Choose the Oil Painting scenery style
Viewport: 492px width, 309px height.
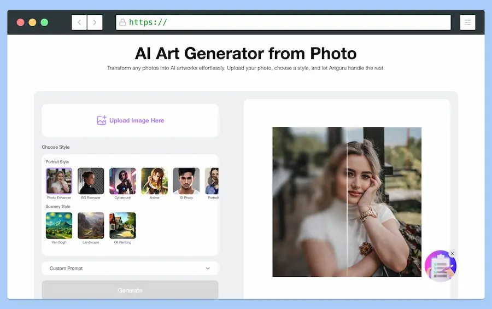tap(122, 225)
